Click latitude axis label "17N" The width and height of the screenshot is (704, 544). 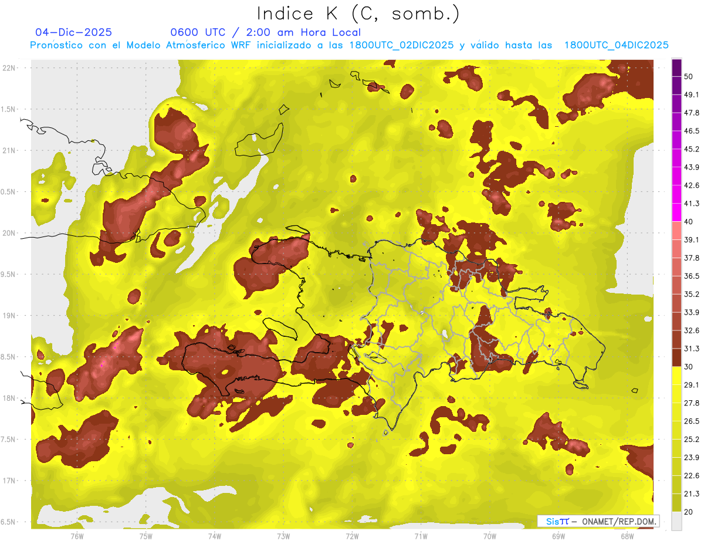pyautogui.click(x=9, y=481)
